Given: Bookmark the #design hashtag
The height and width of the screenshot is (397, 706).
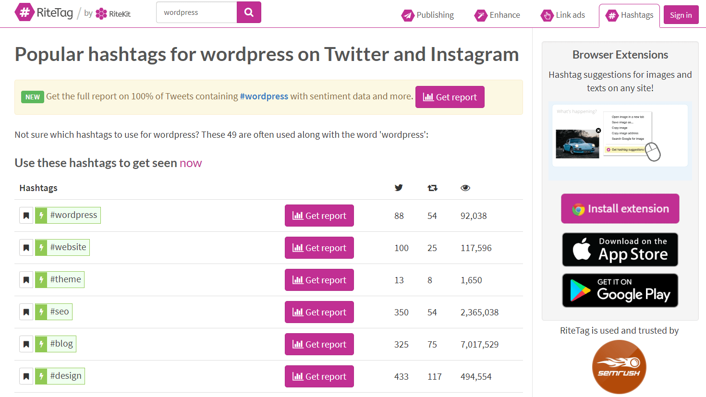Looking at the screenshot, I should click(26, 376).
